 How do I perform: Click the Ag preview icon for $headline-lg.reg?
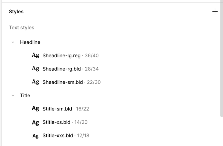(x=35, y=55)
